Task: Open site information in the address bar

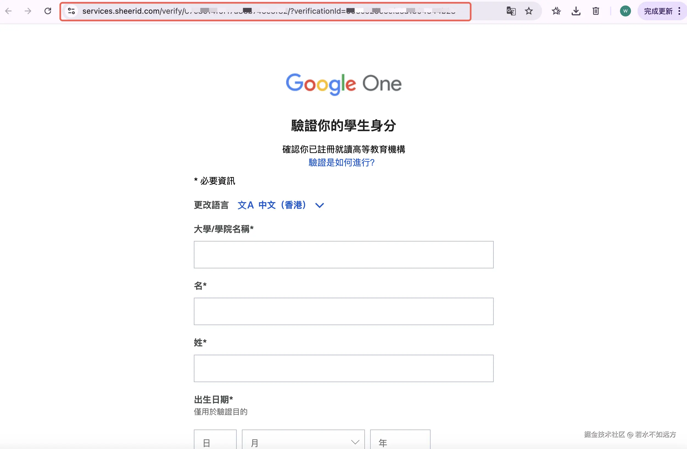Action: point(71,11)
